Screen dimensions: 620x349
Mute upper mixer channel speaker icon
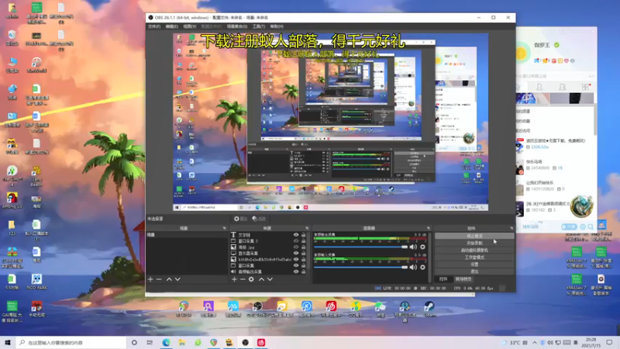point(413,247)
